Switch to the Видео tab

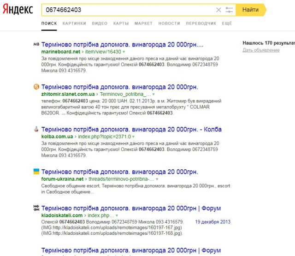[100, 24]
